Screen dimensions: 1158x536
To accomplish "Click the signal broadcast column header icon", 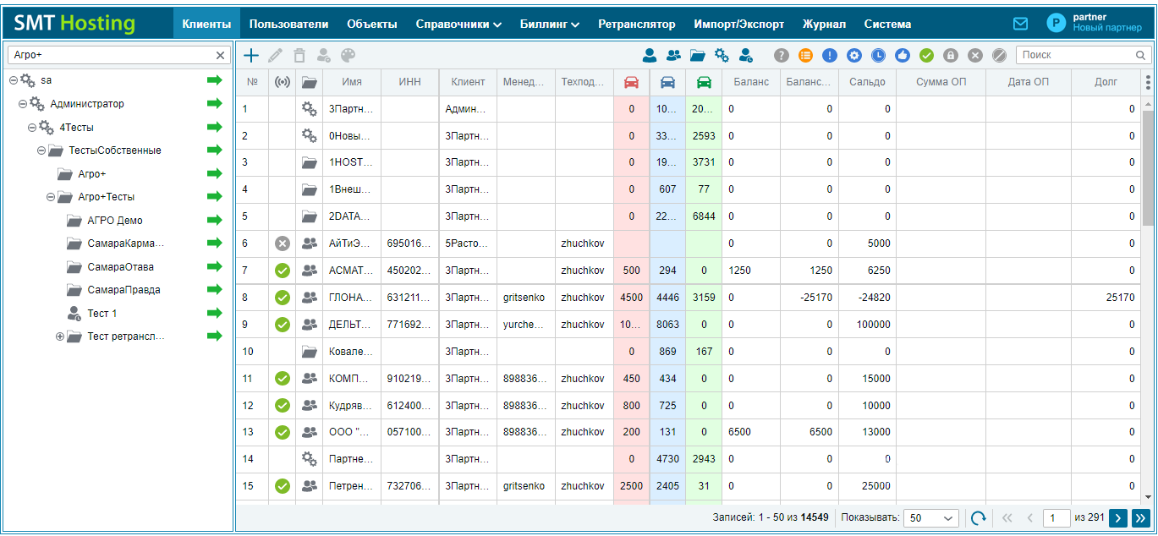I will [283, 82].
